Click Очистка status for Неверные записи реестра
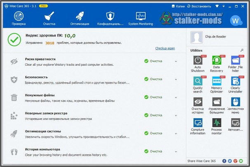 tap(153, 115)
